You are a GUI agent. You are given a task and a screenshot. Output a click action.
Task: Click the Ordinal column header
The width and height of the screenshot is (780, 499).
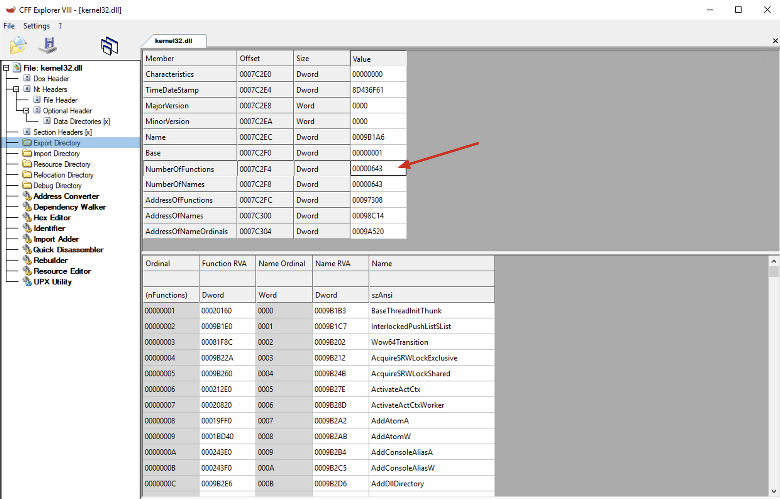(x=171, y=263)
